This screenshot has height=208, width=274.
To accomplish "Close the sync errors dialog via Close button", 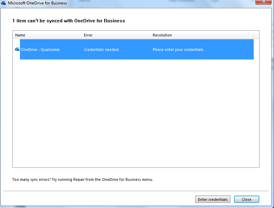I will pos(246,199).
